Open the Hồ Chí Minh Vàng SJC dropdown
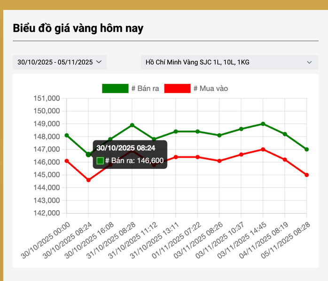The image size is (328, 281). (229, 62)
